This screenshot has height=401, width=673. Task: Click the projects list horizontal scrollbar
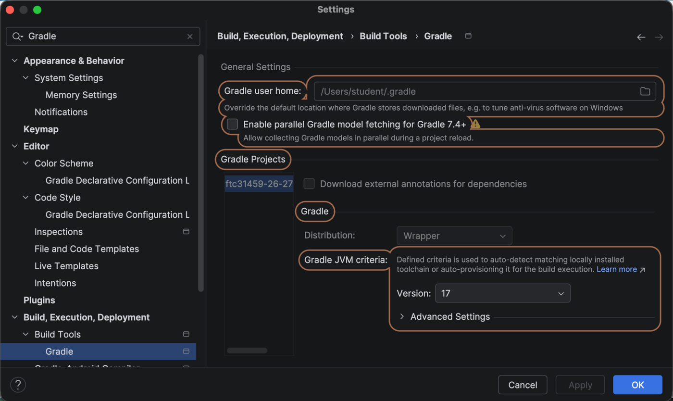coord(247,351)
